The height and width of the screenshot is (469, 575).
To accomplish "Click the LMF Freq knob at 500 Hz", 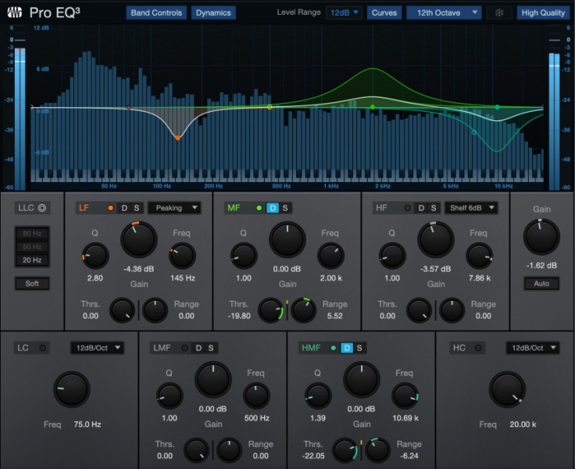I will (257, 396).
